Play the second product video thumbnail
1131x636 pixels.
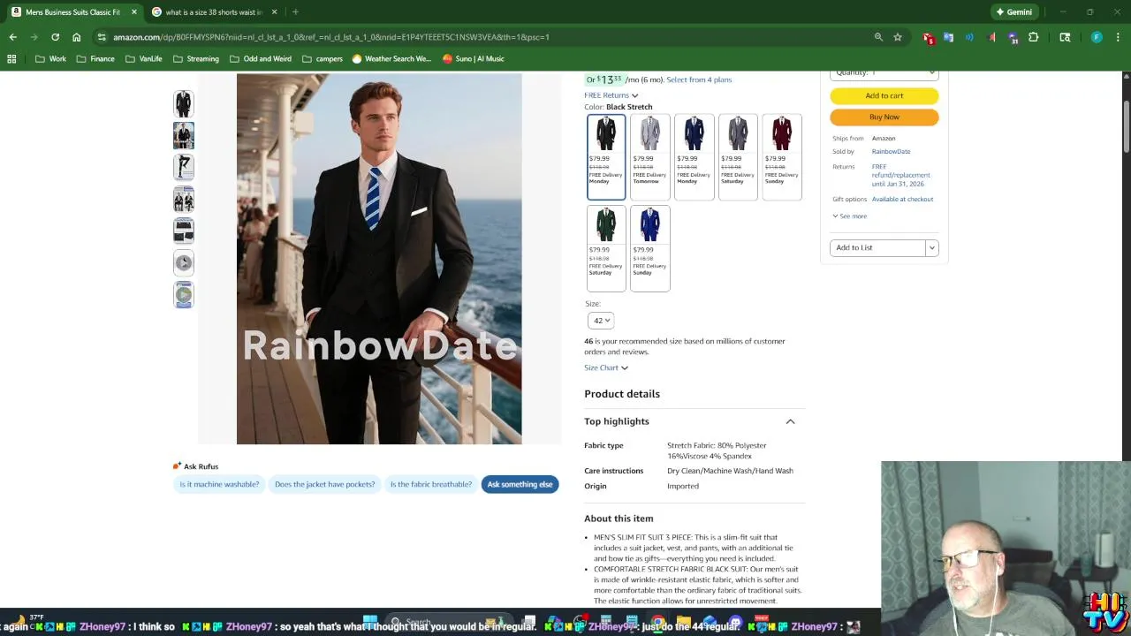coord(184,294)
